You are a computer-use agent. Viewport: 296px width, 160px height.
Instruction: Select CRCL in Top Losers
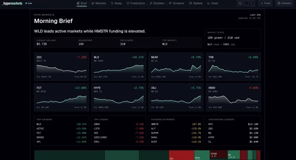tap(119, 142)
